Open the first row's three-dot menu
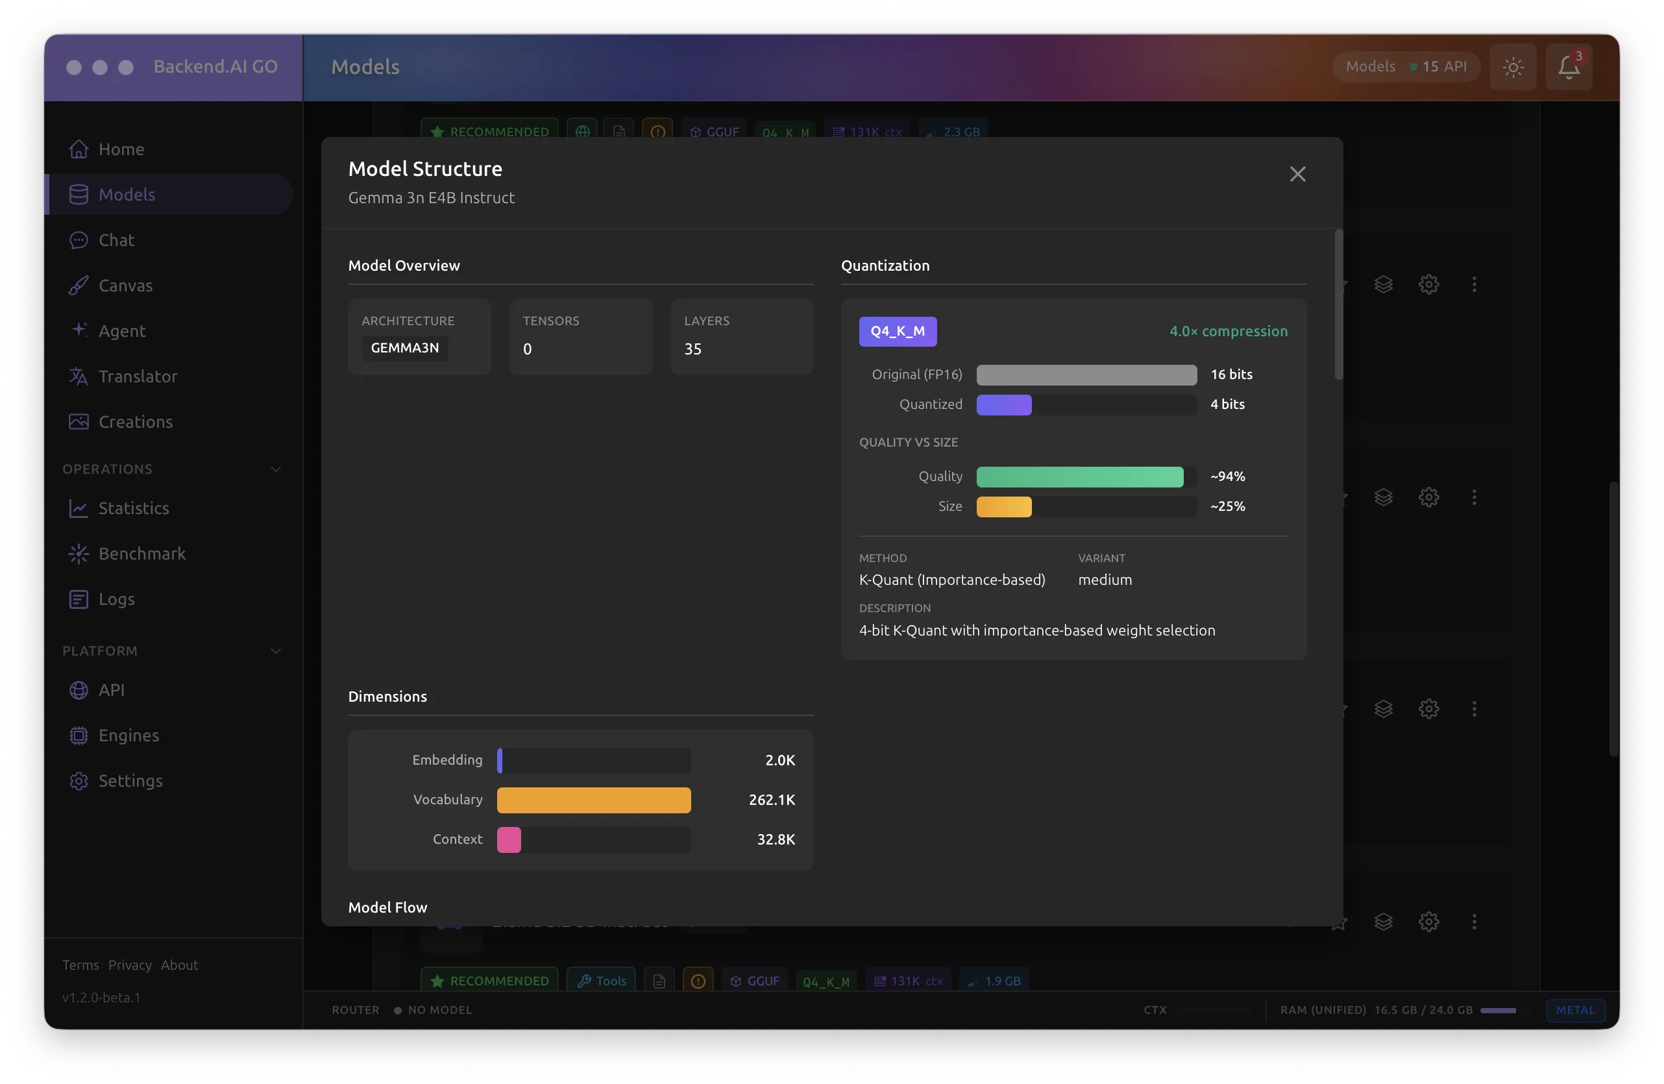The image size is (1664, 1084). pyautogui.click(x=1474, y=285)
